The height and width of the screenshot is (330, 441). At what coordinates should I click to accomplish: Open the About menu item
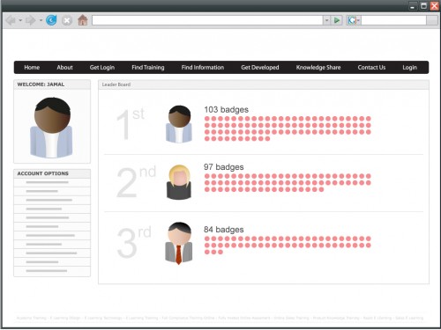64,68
